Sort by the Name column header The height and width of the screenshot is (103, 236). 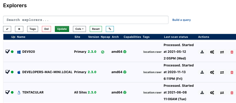pos(21,37)
